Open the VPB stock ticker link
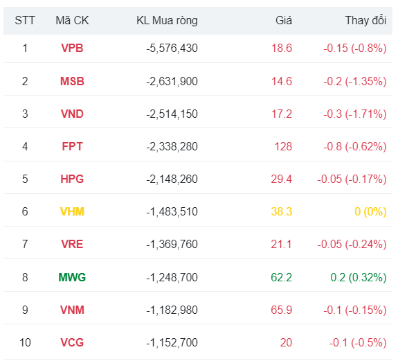This screenshot has height=361, width=398. point(72,49)
